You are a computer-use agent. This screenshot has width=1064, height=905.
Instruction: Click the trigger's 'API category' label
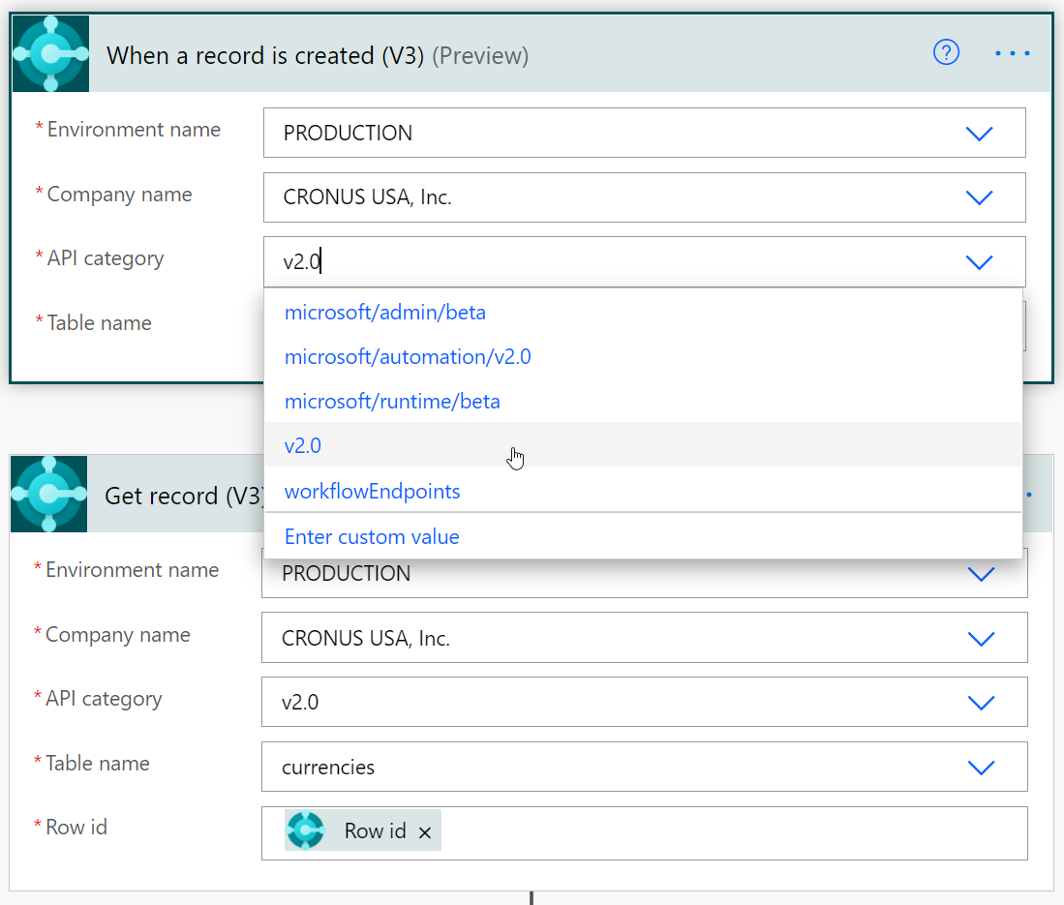point(106,258)
